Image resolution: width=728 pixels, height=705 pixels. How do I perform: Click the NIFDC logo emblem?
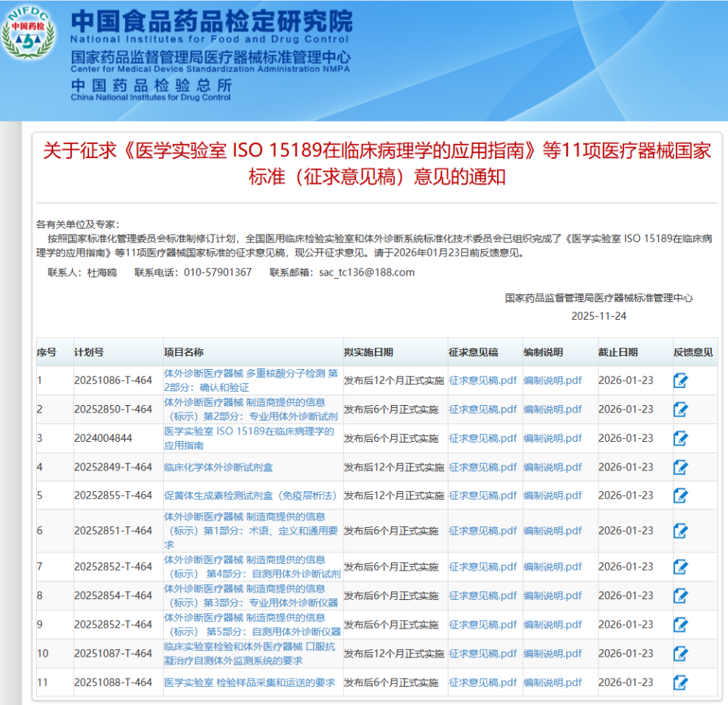(x=29, y=35)
